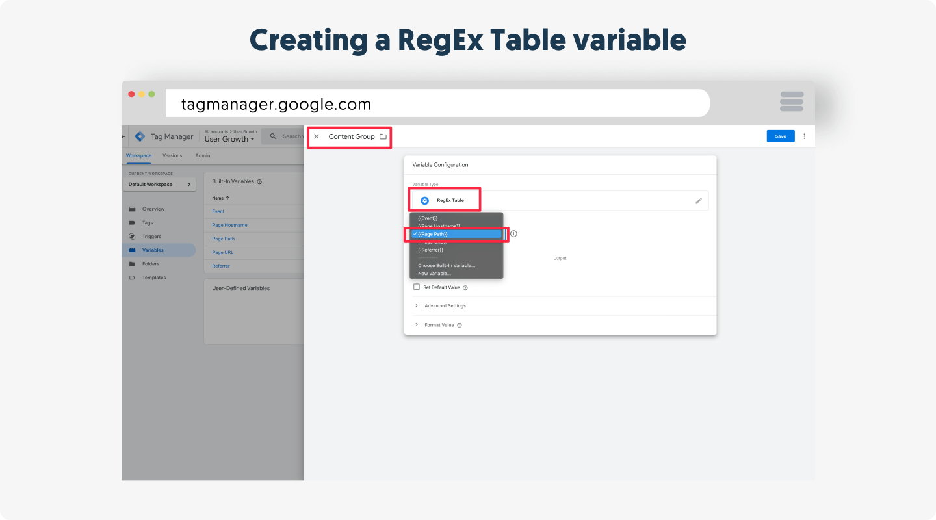This screenshot has height=520, width=936.
Task: Click the Variables sidebar icon
Action: [132, 250]
